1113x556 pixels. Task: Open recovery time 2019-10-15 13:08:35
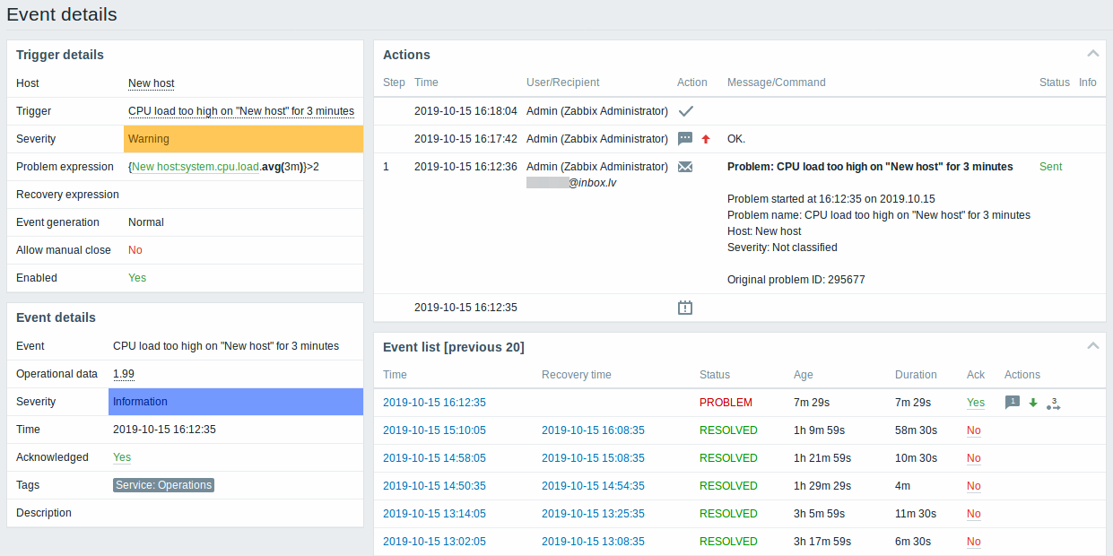point(593,542)
